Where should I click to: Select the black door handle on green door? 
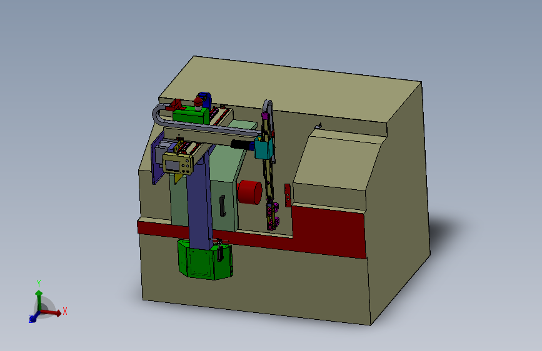point(223,206)
